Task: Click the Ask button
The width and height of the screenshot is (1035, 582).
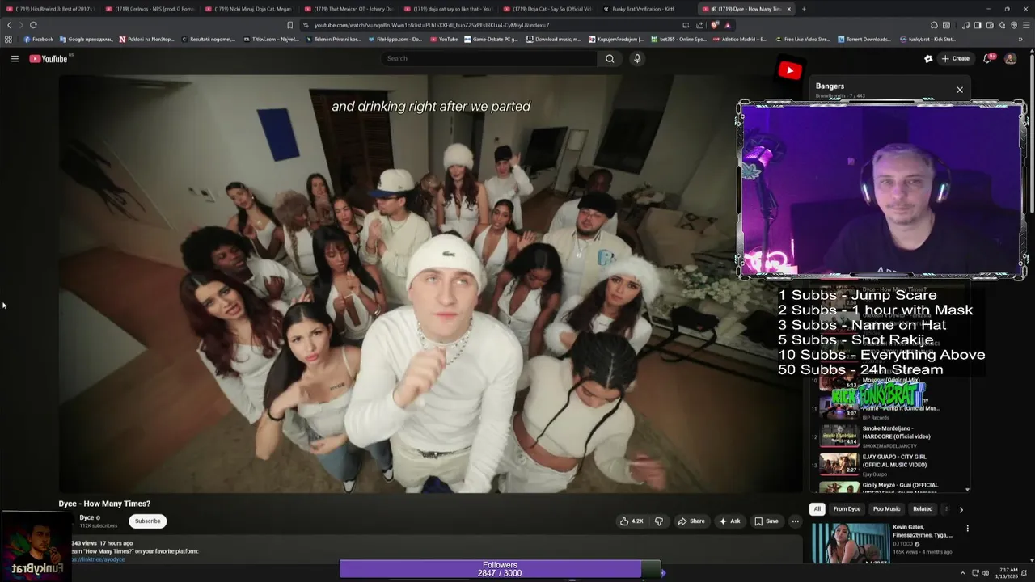Action: (729, 521)
